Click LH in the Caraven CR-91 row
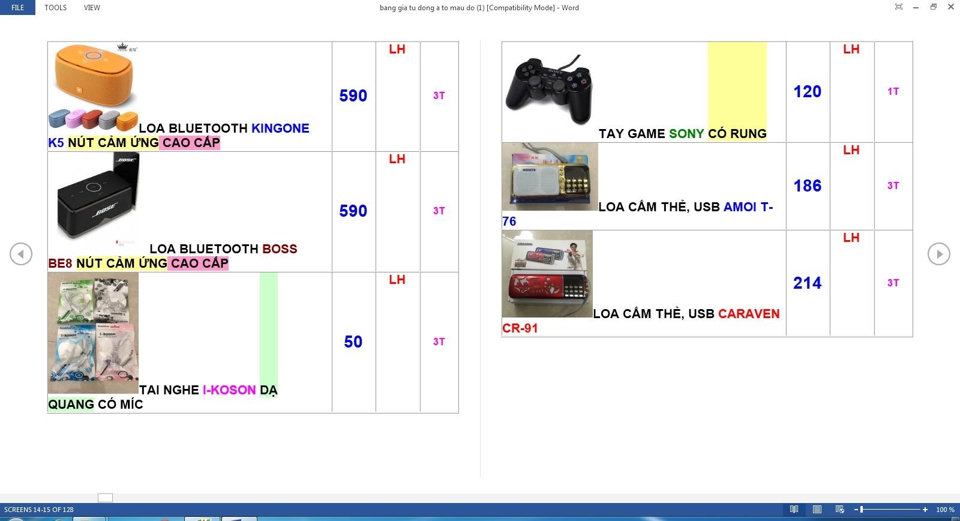The image size is (960, 521). (x=851, y=238)
